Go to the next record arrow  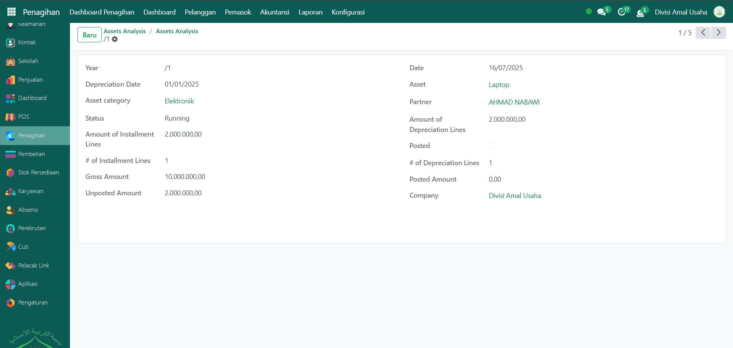(x=718, y=33)
